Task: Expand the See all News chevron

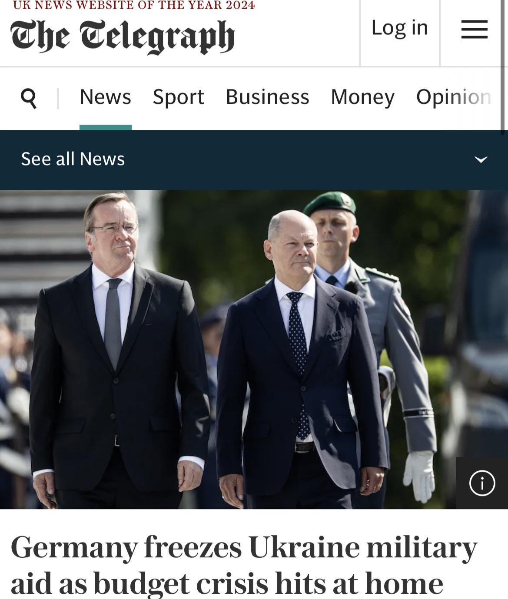Action: (x=481, y=159)
